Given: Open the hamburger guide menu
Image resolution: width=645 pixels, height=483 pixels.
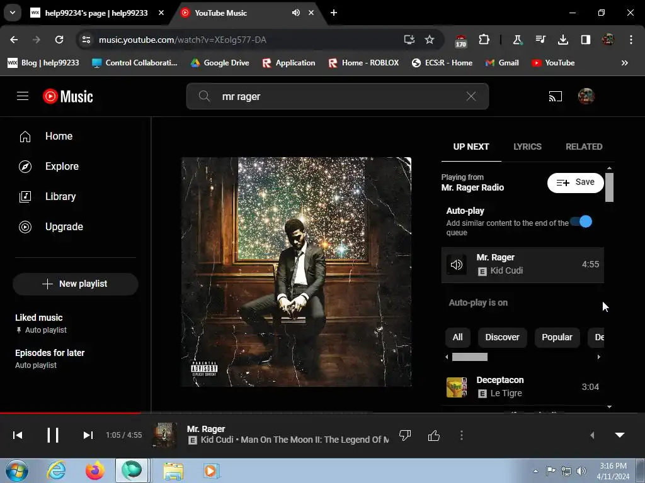Looking at the screenshot, I should pos(23,96).
